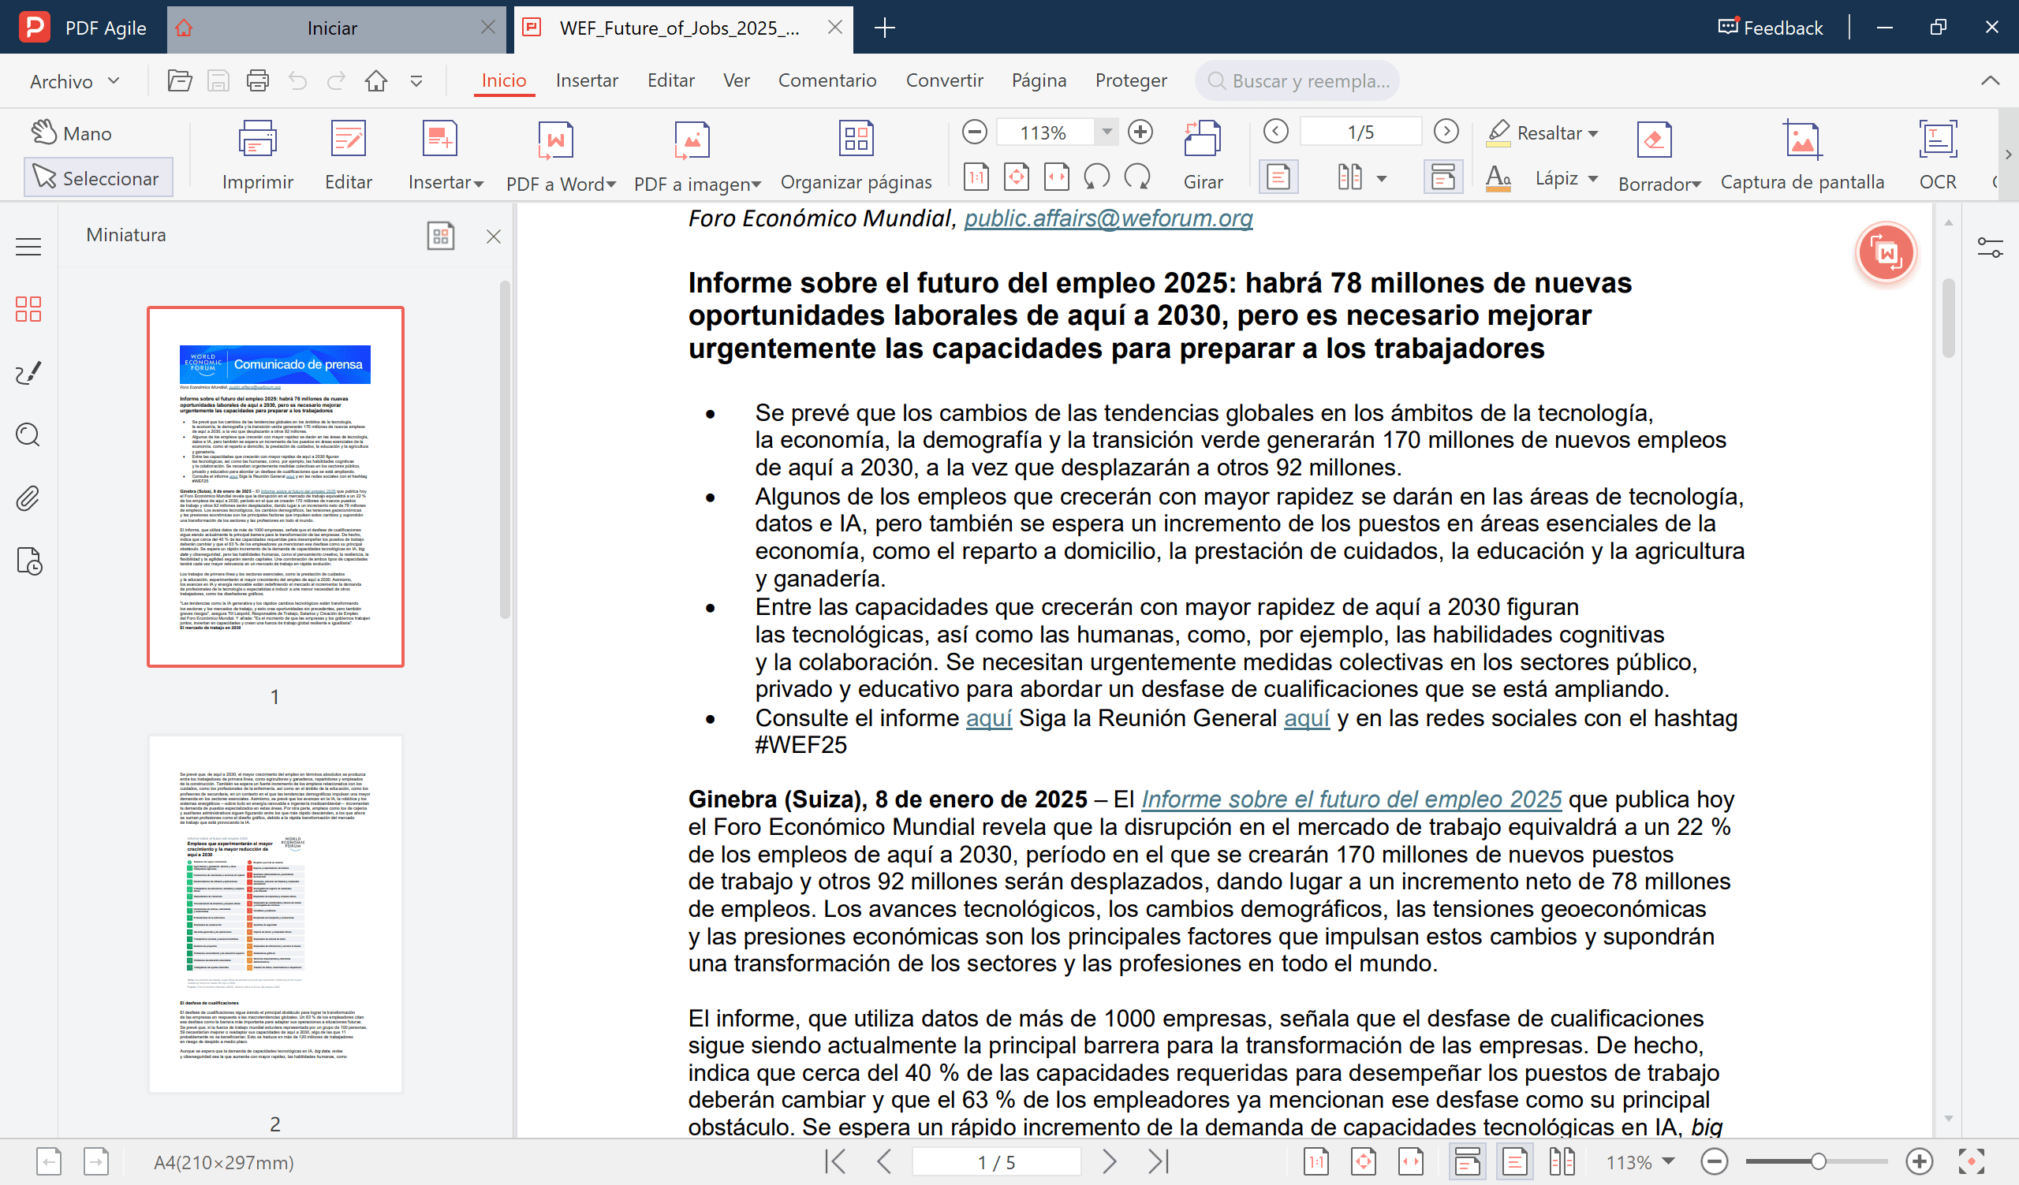Switch to the Página menu tab
2019x1185 pixels.
click(1039, 80)
